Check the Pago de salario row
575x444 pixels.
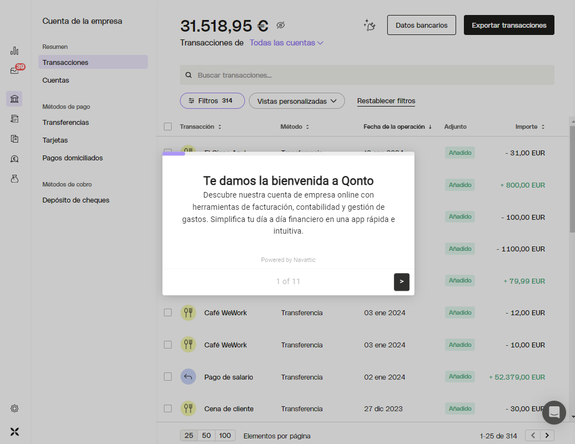[x=168, y=377]
